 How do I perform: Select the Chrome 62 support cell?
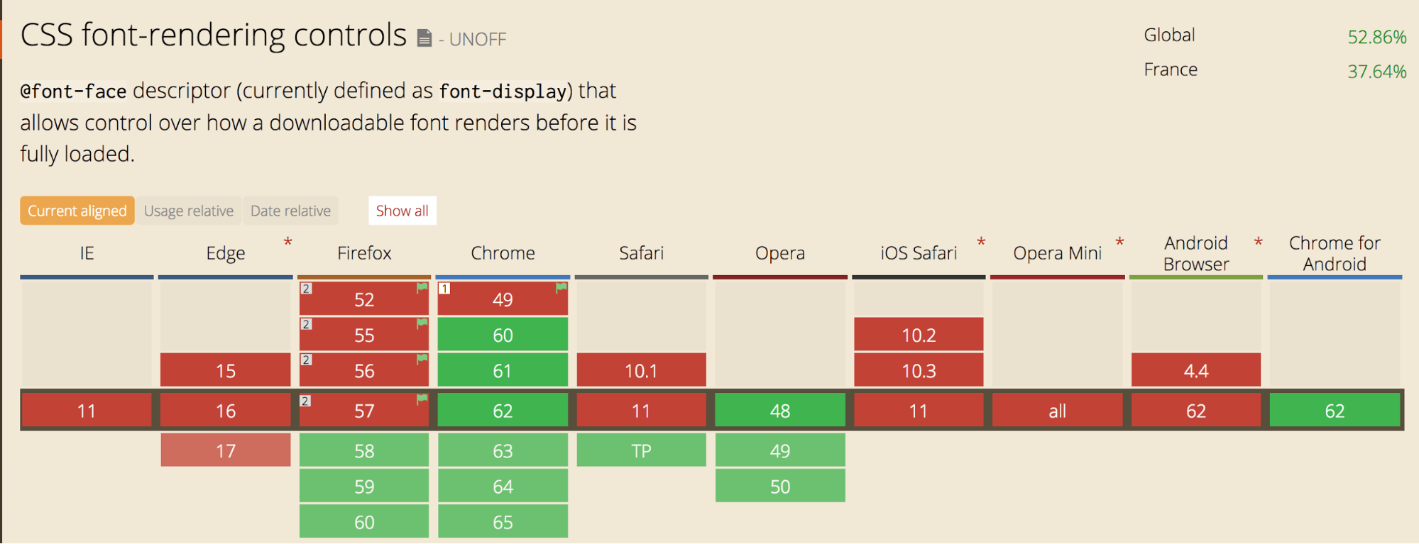[x=503, y=410]
